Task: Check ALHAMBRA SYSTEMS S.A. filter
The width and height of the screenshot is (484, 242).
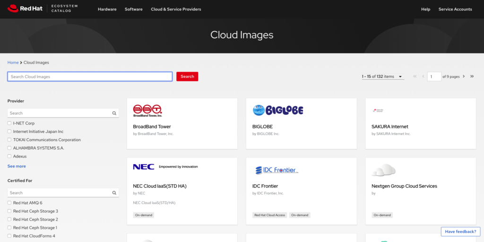Action: (x=9, y=148)
